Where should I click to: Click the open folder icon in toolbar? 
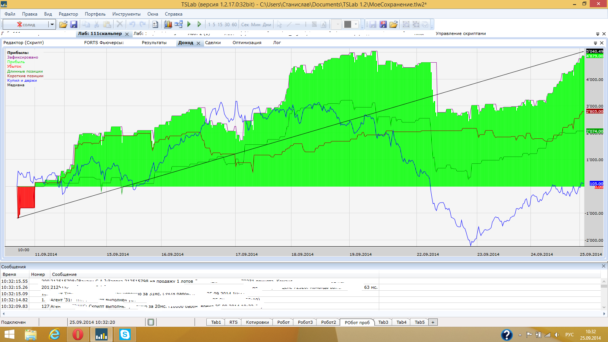coord(63,24)
